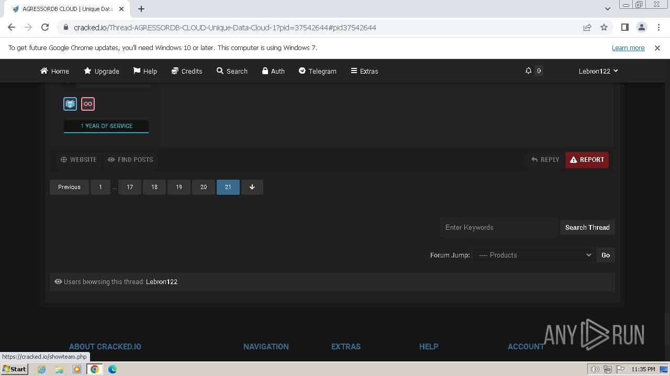Click the browser Back arrow
The image size is (670, 376).
click(x=12, y=27)
